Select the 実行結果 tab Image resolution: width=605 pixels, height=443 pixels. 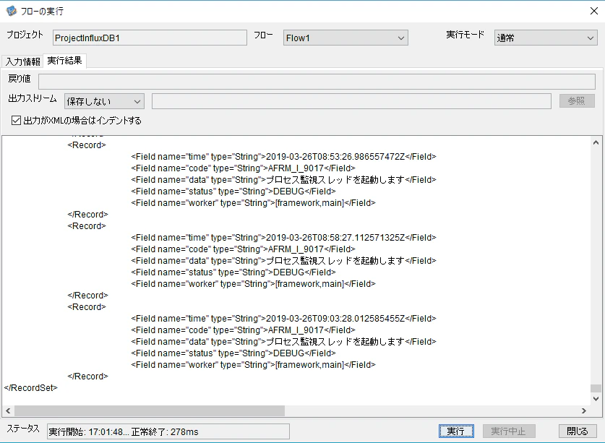64,61
